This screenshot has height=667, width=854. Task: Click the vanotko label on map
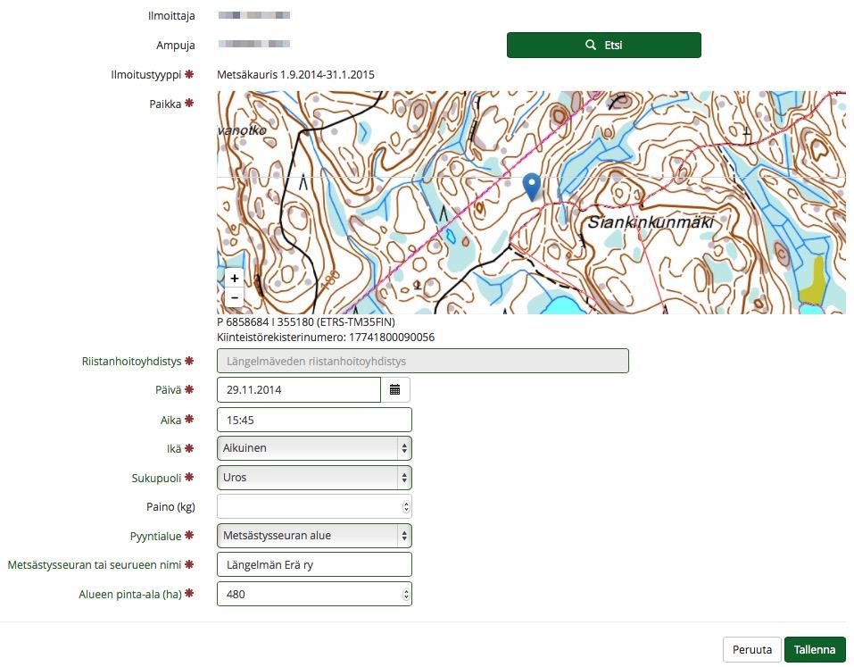242,130
